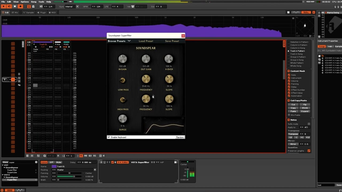This screenshot has width=342, height=192.
Task: Click the OUT GAIN knob
Action: click(146, 59)
